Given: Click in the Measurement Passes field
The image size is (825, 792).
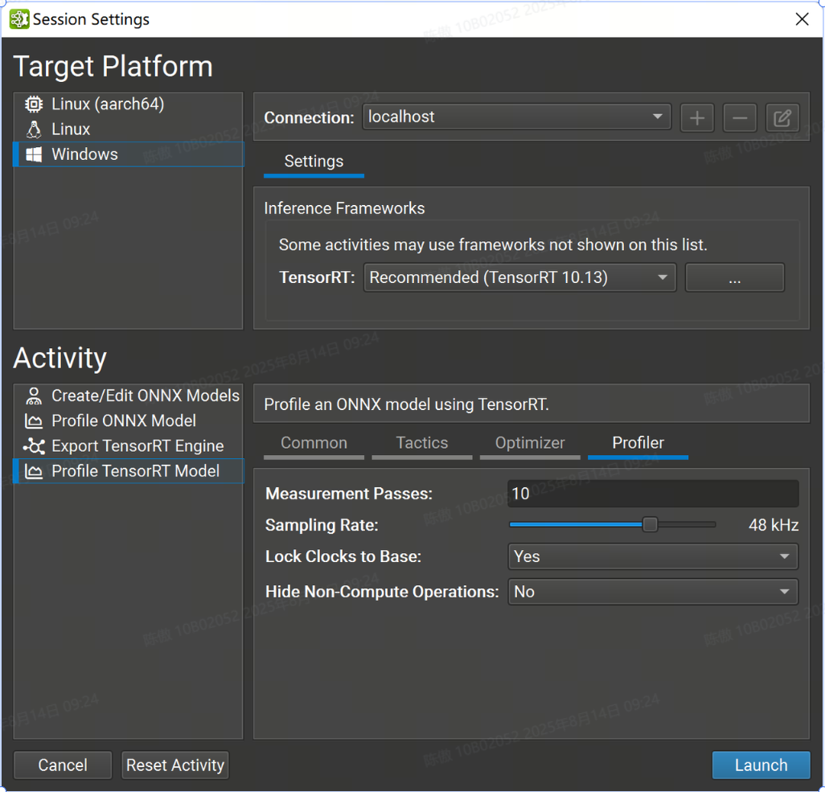Looking at the screenshot, I should coord(653,494).
